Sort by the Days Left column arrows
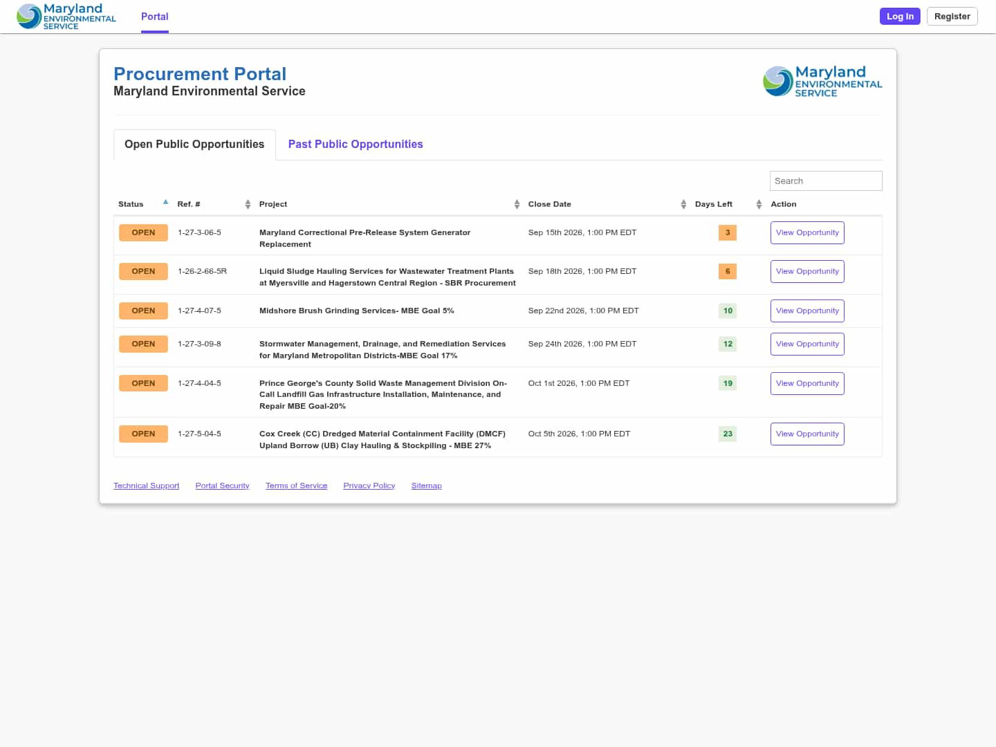Screen dimensions: 996x747 coord(759,204)
